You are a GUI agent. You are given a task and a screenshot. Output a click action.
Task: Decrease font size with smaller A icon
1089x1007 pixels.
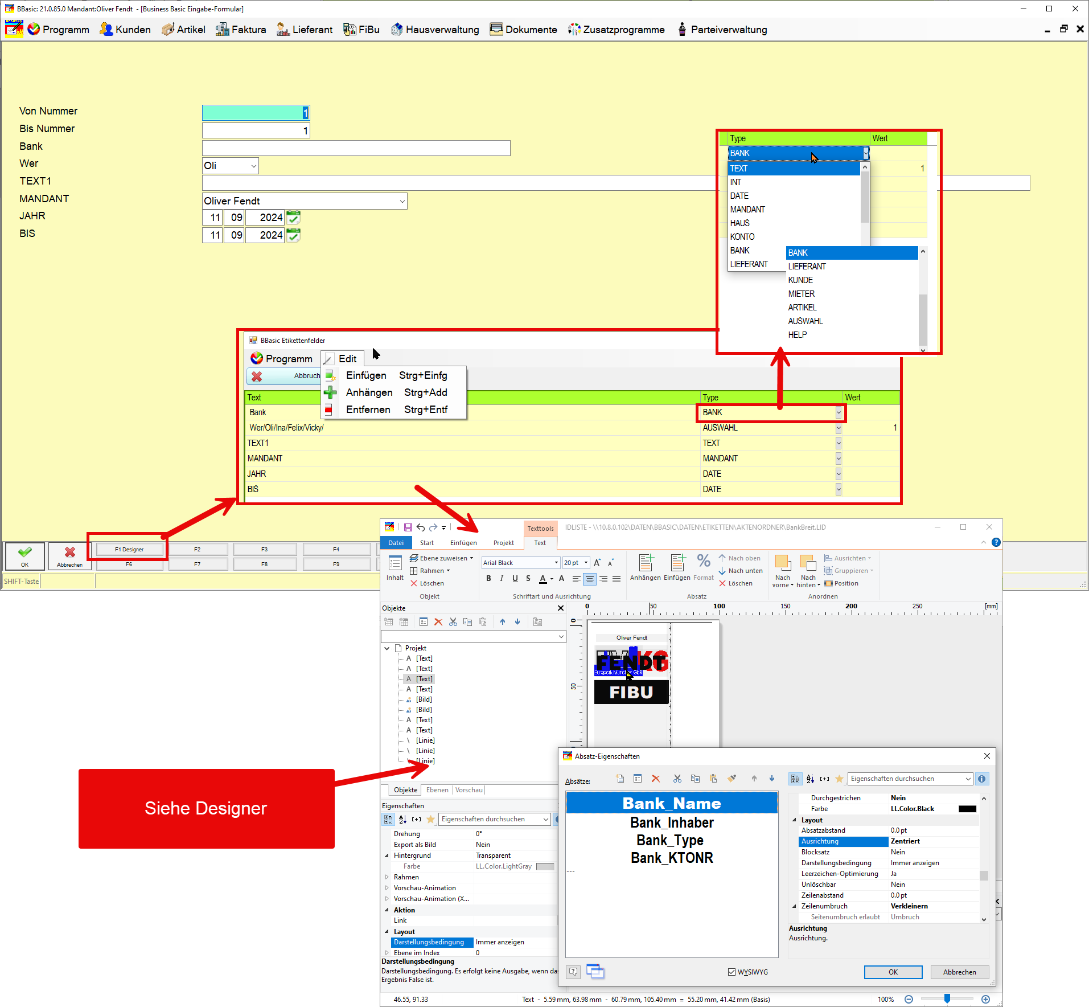pyautogui.click(x=611, y=563)
